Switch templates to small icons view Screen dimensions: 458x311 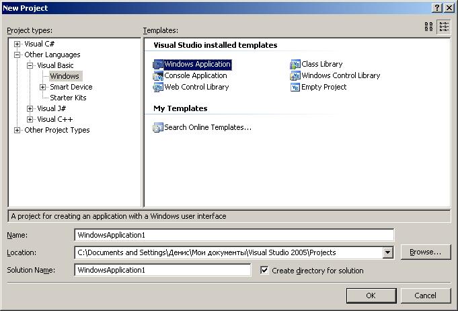pos(444,27)
